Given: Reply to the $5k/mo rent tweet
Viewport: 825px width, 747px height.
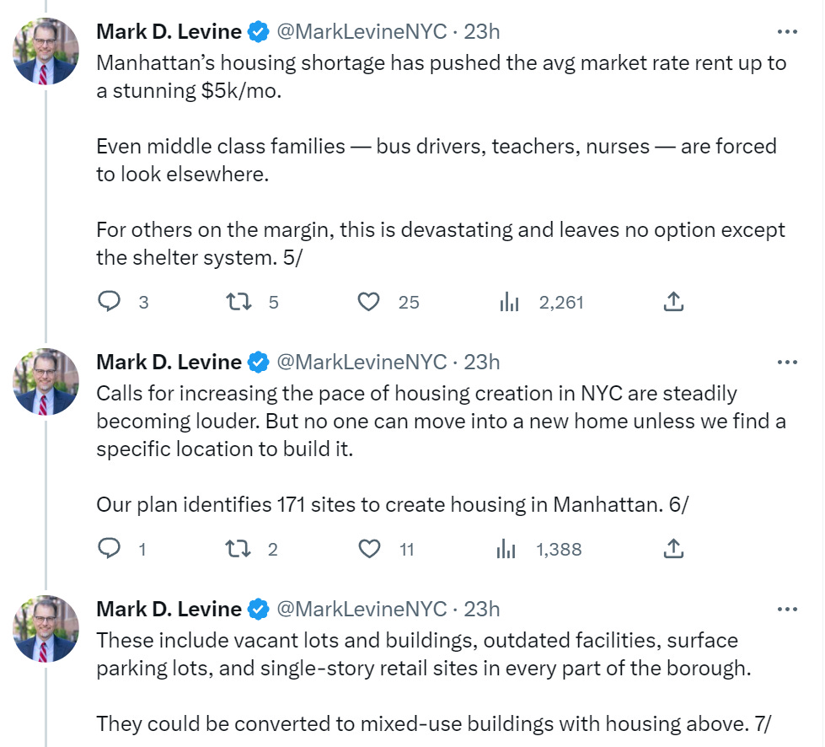Looking at the screenshot, I should click(x=110, y=302).
